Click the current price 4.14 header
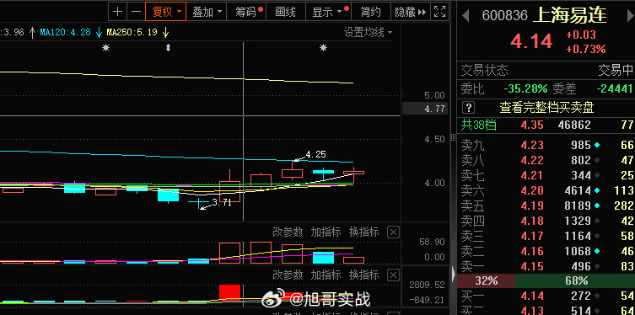Viewport: 635px width, 315px height. pyautogui.click(x=532, y=41)
